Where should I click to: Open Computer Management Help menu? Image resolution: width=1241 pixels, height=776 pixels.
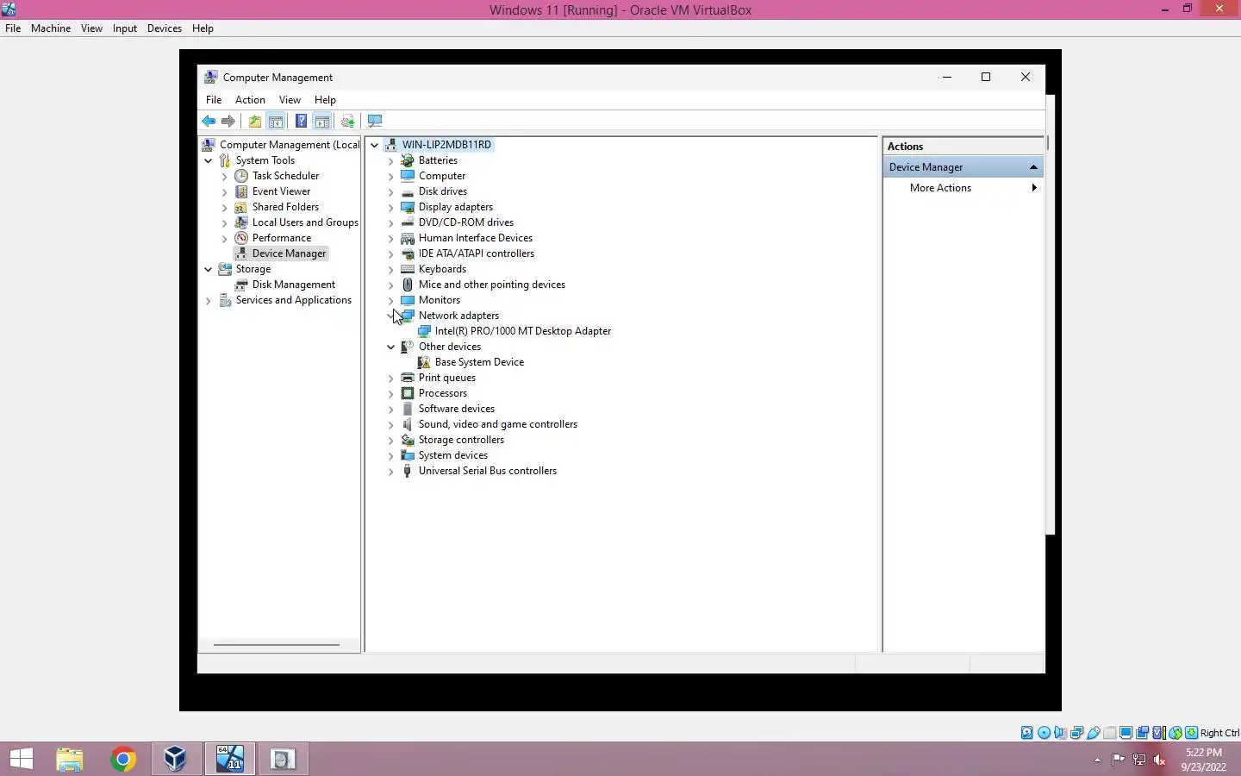coord(325,100)
